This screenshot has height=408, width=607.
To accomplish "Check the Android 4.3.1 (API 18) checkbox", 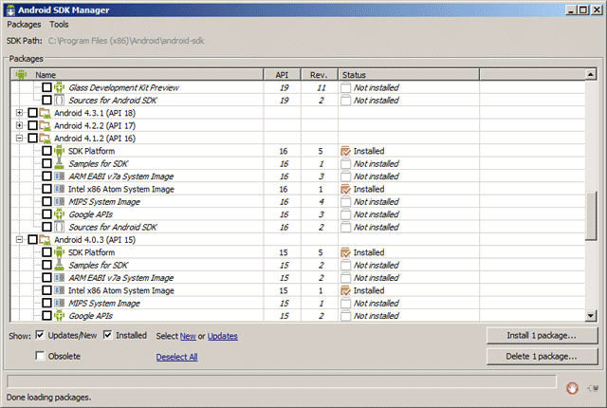I will tap(33, 113).
